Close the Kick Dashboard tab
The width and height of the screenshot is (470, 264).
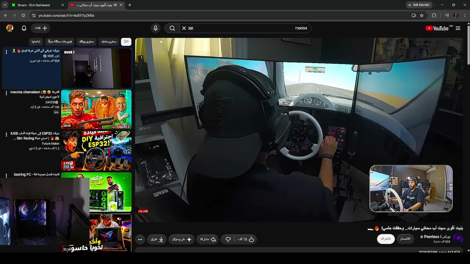point(62,5)
